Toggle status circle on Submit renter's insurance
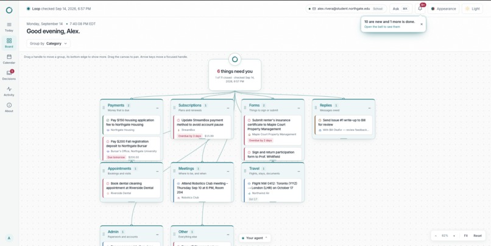 tap(249, 120)
